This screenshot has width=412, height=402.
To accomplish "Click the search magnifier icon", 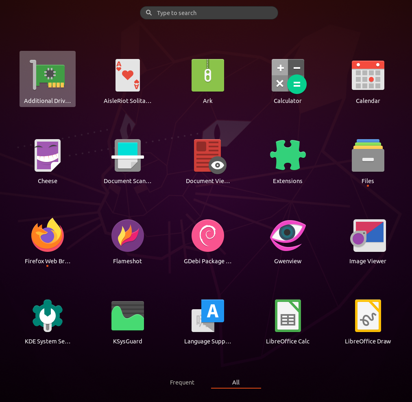I will click(149, 13).
